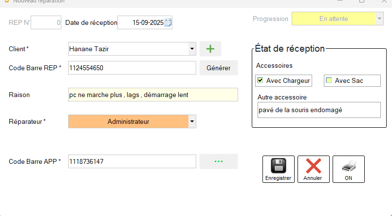The image size is (392, 216).
Task: Expand the Progression status dropdown
Action: click(379, 19)
